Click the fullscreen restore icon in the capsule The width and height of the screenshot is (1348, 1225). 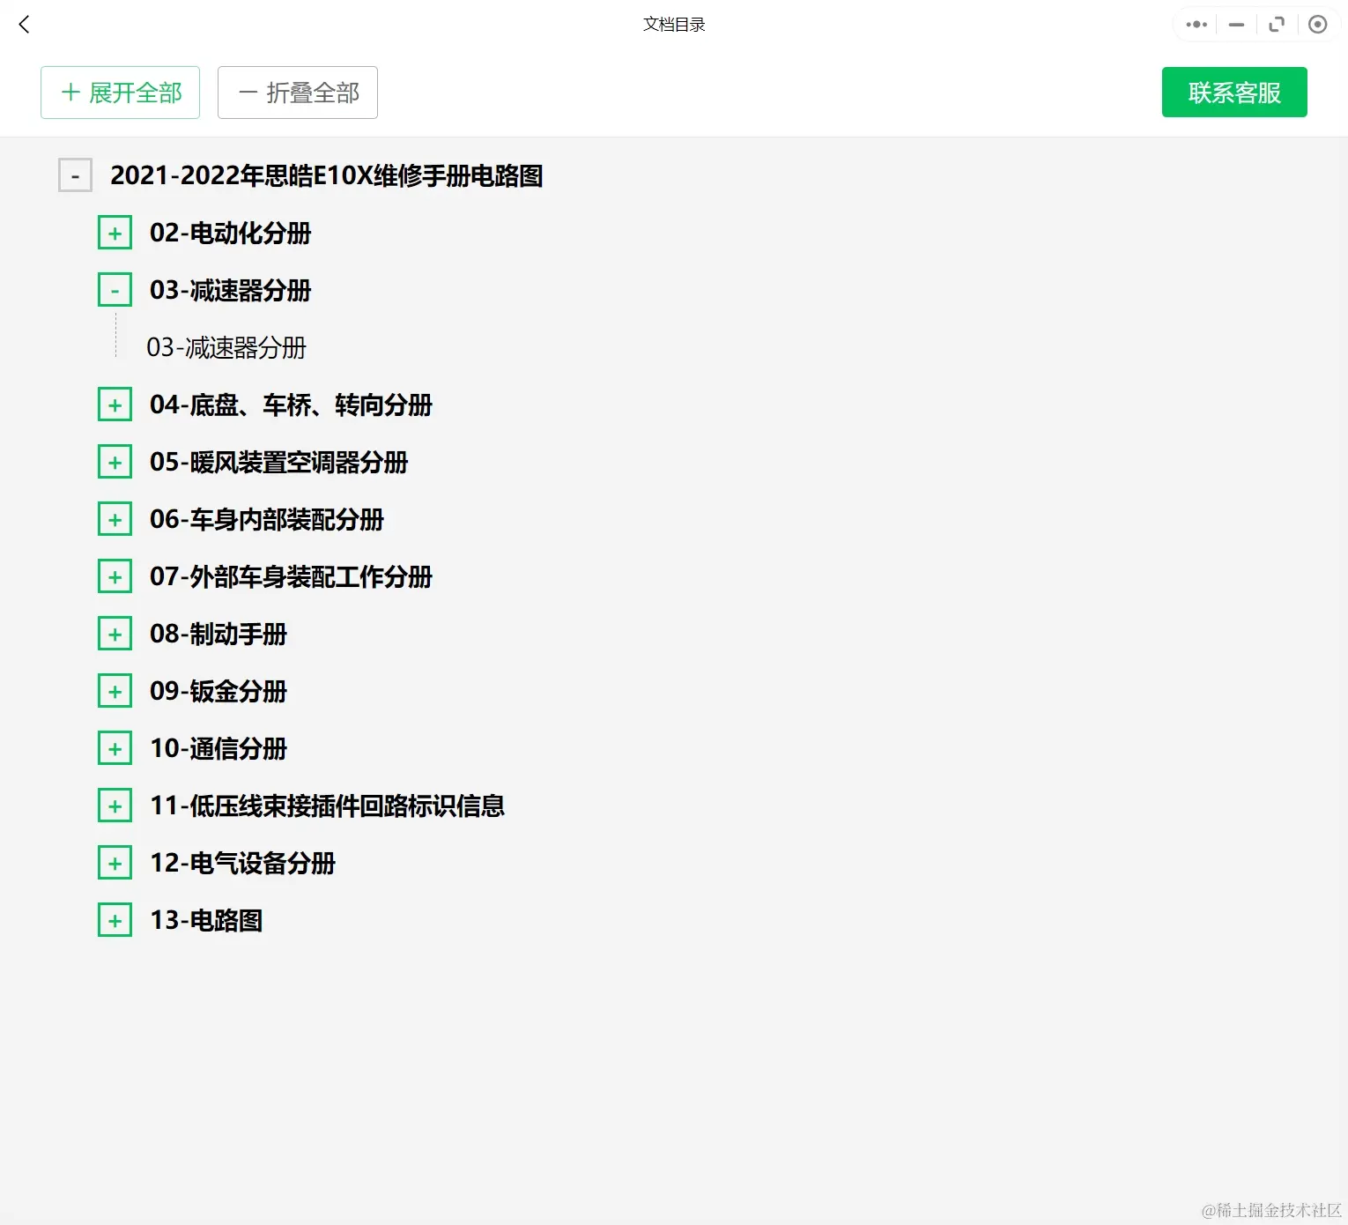click(1277, 25)
